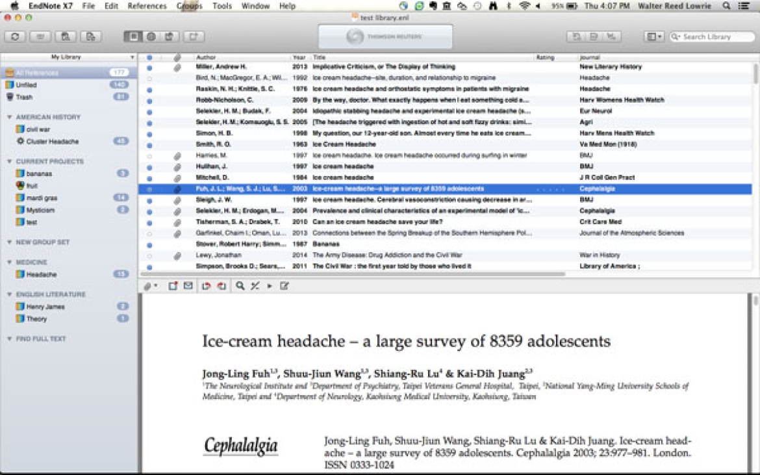Viewport: 760px width, 475px height.
Task: Click the Sync Library toolbar icon
Action: tap(15, 37)
